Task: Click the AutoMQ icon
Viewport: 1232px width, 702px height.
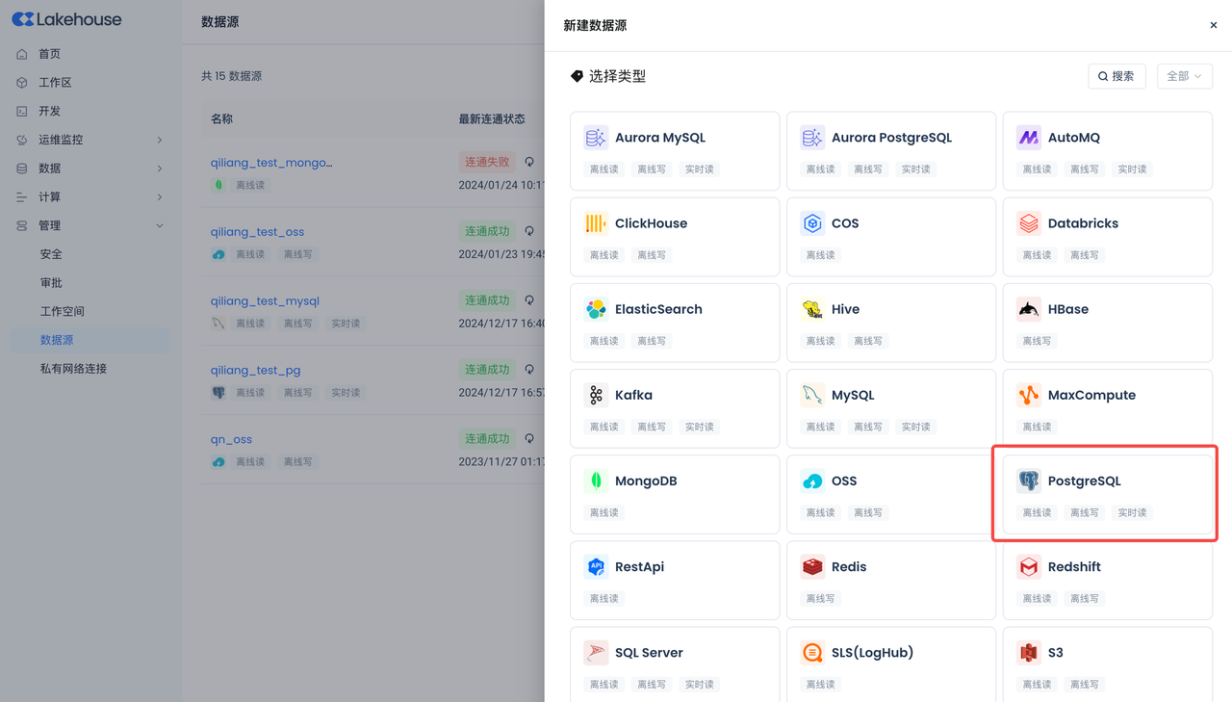Action: click(x=1028, y=138)
